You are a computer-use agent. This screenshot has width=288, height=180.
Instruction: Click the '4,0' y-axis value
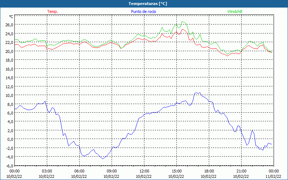[10, 122]
